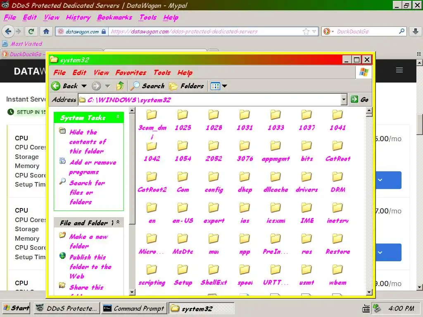Open the History menu in Mypal
423x317 pixels.
[78, 17]
